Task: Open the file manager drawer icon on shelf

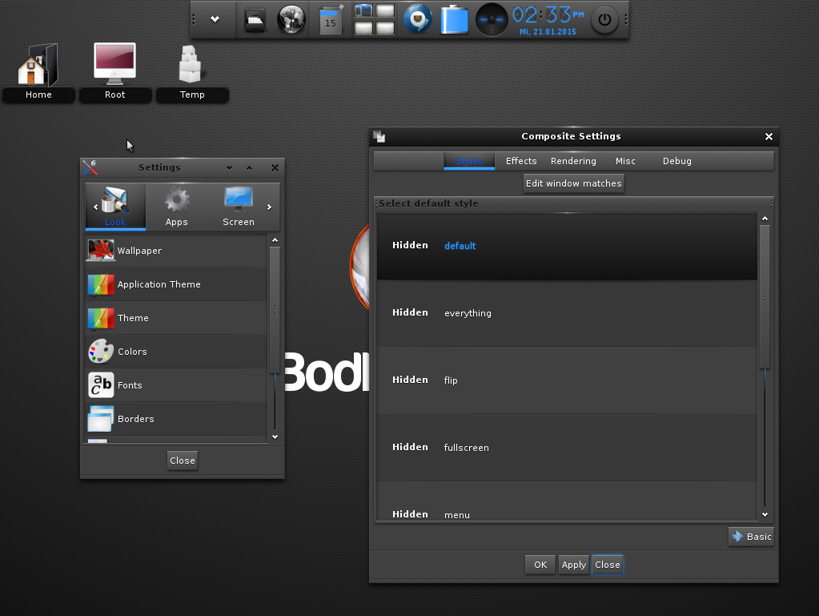Action: pyautogui.click(x=255, y=20)
